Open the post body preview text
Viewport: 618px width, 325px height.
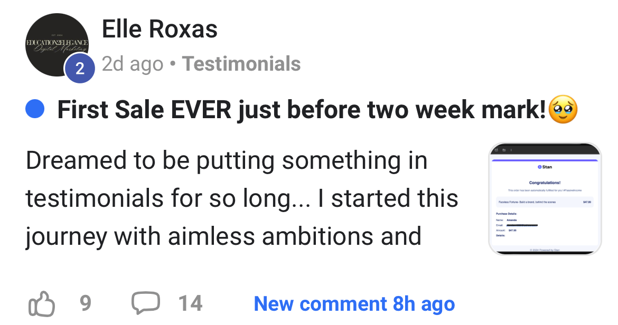tap(242, 198)
